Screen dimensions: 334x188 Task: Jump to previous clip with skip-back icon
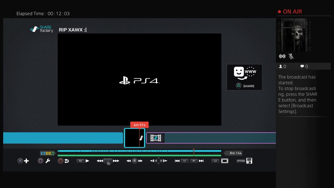tap(177, 161)
